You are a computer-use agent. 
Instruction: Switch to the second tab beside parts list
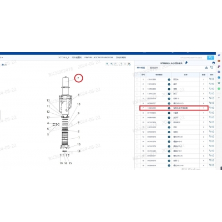(154, 68)
